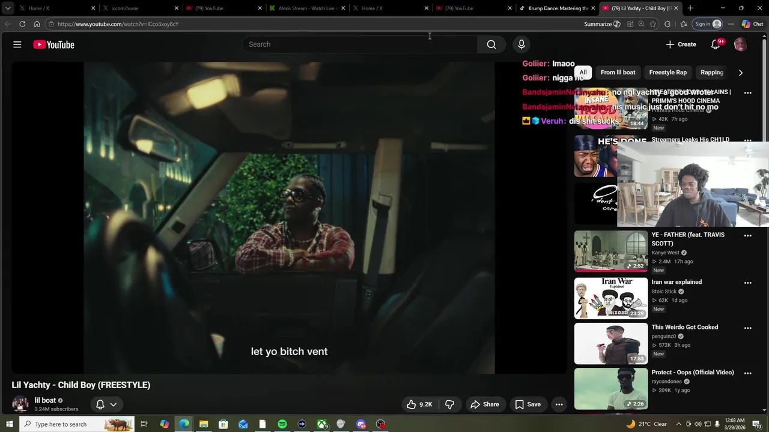
Task: Save the video to a playlist
Action: click(x=528, y=404)
